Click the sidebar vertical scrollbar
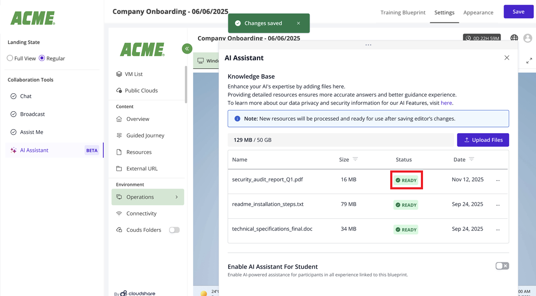 pyautogui.click(x=186, y=84)
